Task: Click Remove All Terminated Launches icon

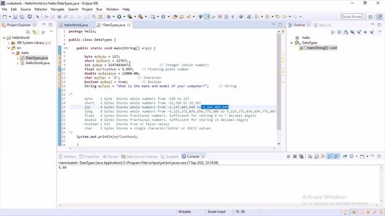Action: click(x=301, y=157)
